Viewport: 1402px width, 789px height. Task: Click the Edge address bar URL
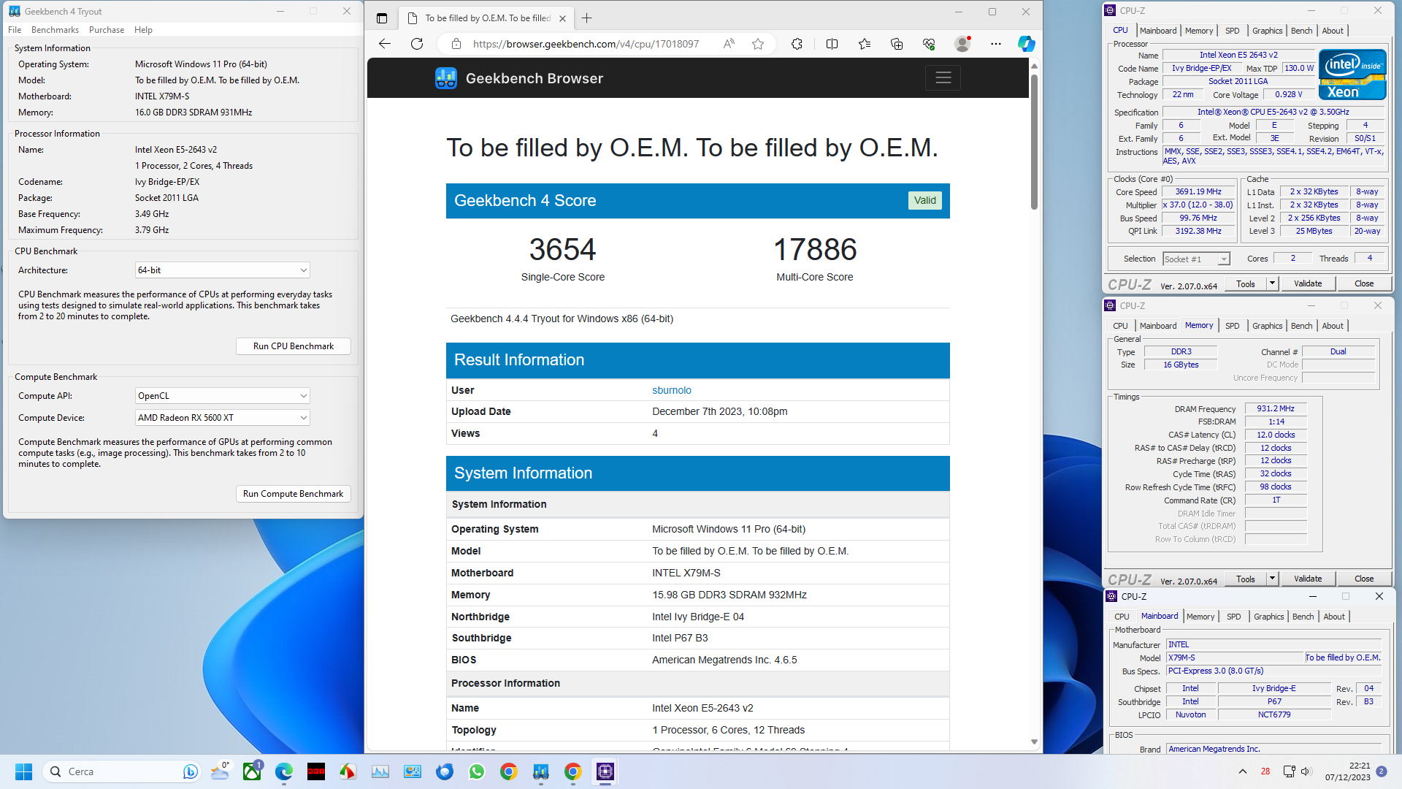point(586,44)
